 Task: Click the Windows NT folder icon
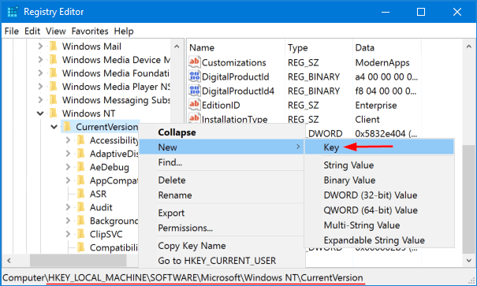[x=54, y=113]
